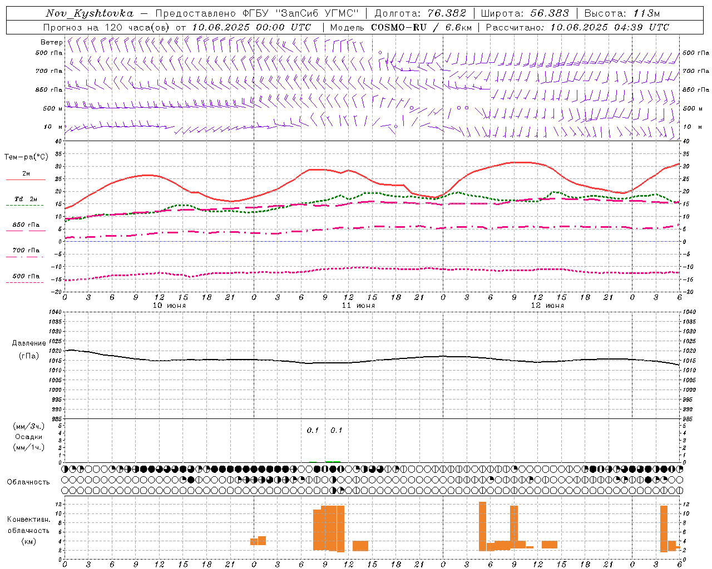Click the '(мм/1ч.)' precipitation unit label
The height and width of the screenshot is (569, 712).
[x=29, y=447]
